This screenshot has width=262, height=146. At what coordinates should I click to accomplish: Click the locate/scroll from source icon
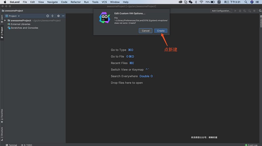click(x=47, y=16)
